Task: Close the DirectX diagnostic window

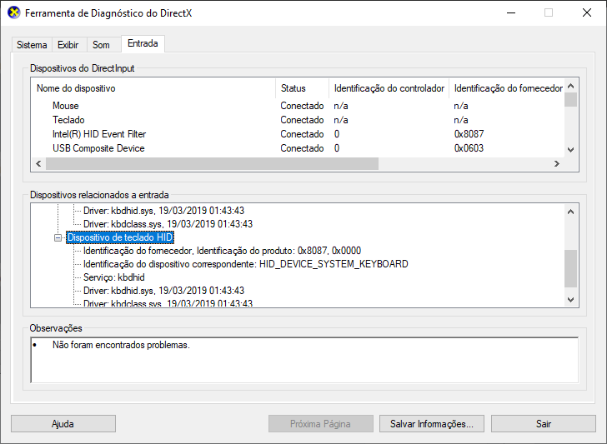Action: 587,12
